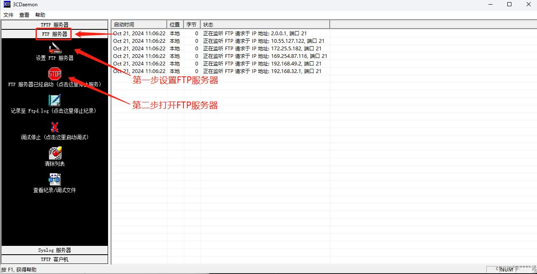Click the 状态 column header
Viewport: 537px width, 274px height.
point(265,25)
